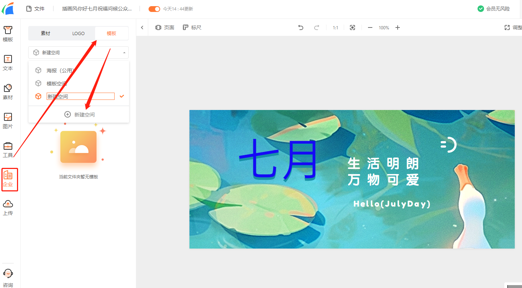Image resolution: width=522 pixels, height=288 pixels.
Task: Select the 七月 blue text on canvas
Action: [278, 160]
